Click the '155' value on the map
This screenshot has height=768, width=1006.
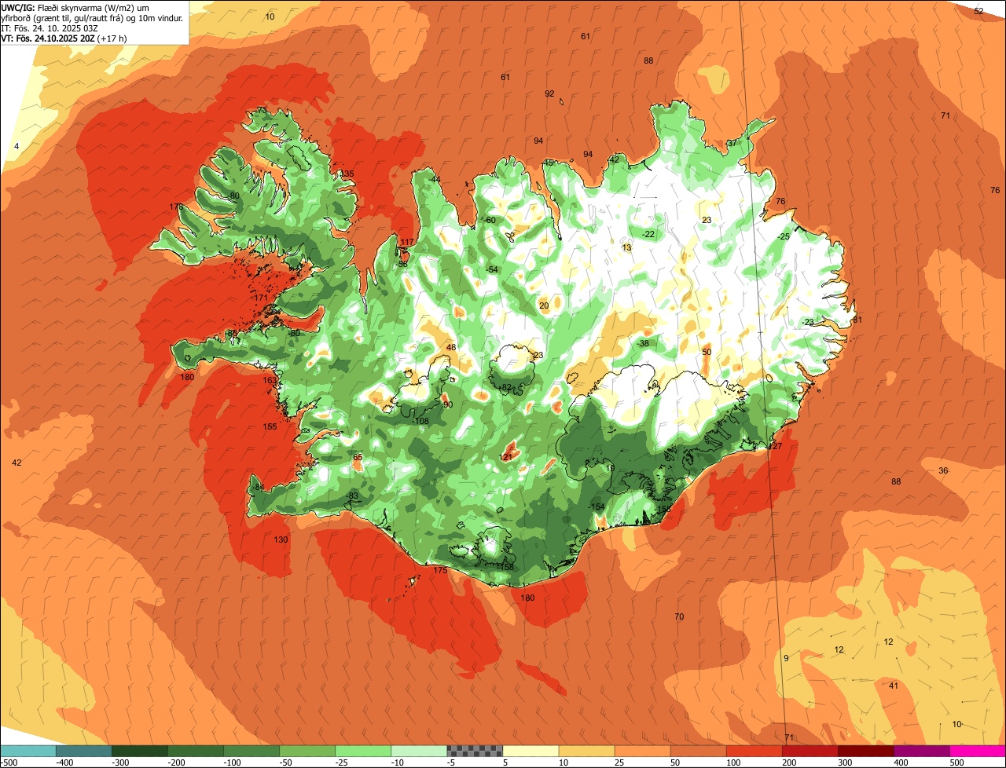coord(270,426)
